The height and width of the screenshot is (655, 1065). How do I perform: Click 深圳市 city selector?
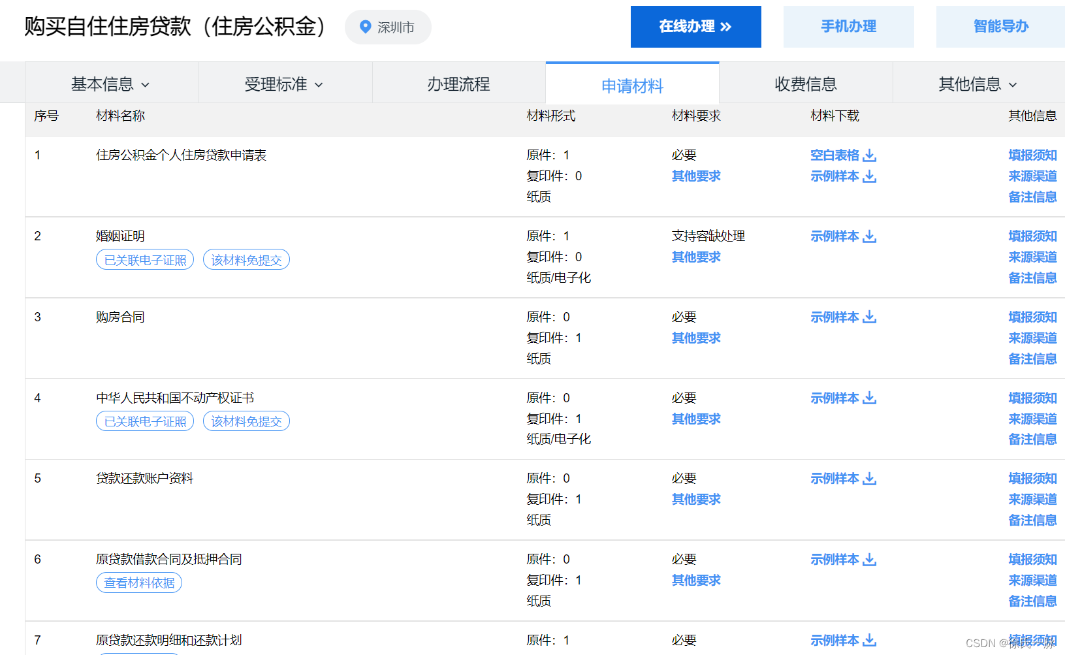point(388,27)
